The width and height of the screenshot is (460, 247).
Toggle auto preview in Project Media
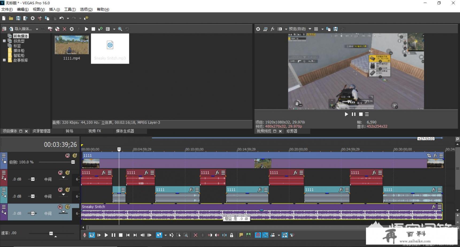coord(100,29)
